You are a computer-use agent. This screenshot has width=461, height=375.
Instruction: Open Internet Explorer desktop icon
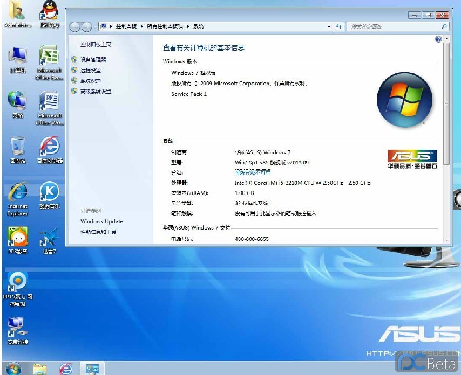[18, 199]
